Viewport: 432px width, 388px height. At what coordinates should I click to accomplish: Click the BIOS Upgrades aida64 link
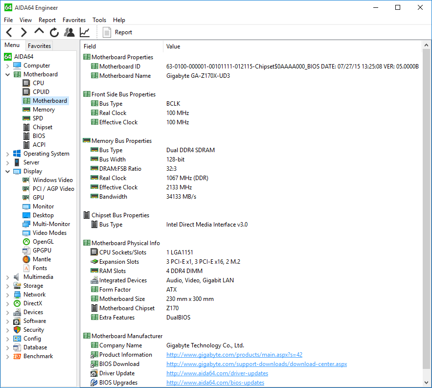215,383
